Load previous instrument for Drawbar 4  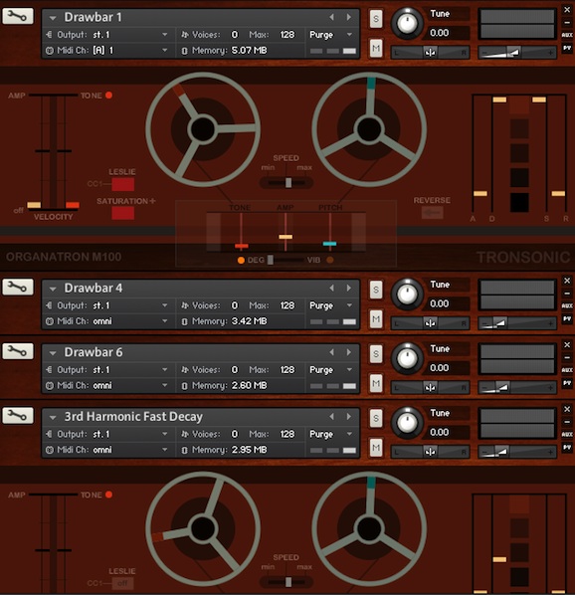pyautogui.click(x=332, y=288)
